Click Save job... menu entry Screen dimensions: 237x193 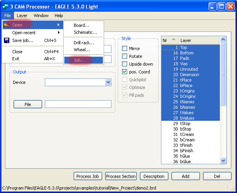[x=33, y=40]
